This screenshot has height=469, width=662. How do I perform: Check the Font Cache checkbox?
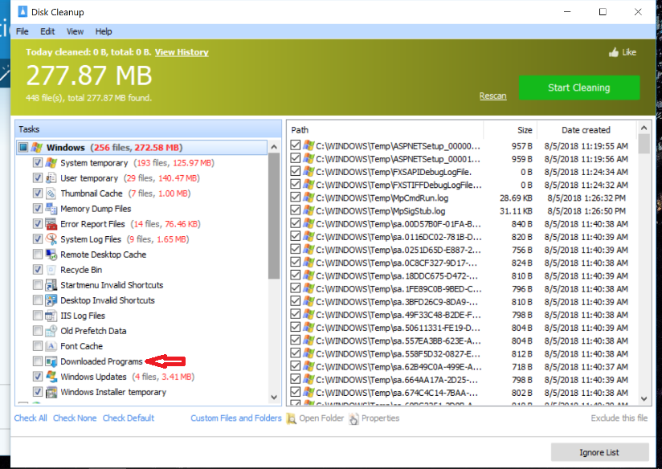click(38, 346)
